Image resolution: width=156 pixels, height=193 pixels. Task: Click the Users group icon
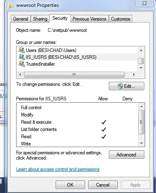pyautogui.click(x=22, y=50)
